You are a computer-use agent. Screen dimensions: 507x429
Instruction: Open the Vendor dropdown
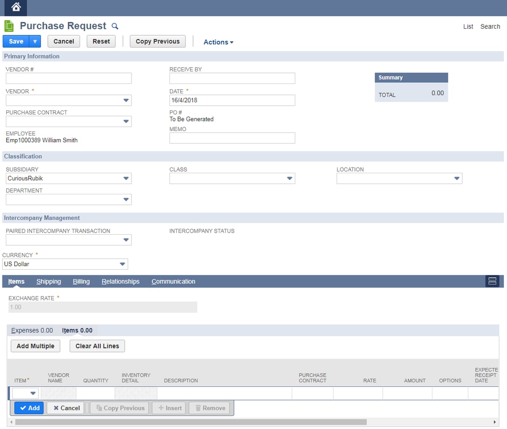pos(127,100)
